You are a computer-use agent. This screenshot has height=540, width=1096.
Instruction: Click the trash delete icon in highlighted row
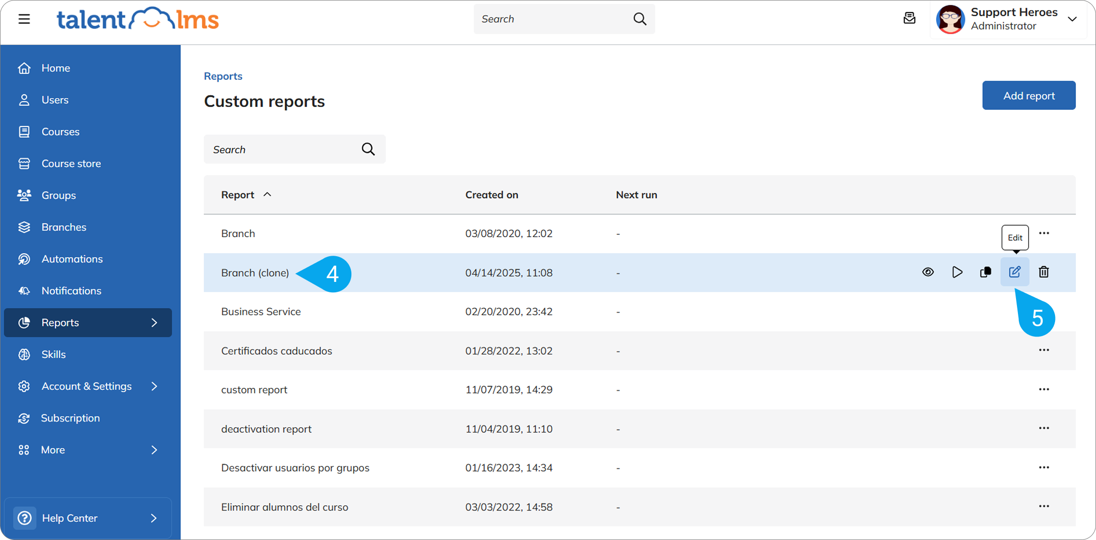[1044, 272]
